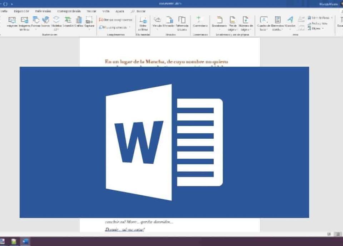Open the first app icon in the taskbar
This screenshot has width=343, height=246.
[3, 241]
